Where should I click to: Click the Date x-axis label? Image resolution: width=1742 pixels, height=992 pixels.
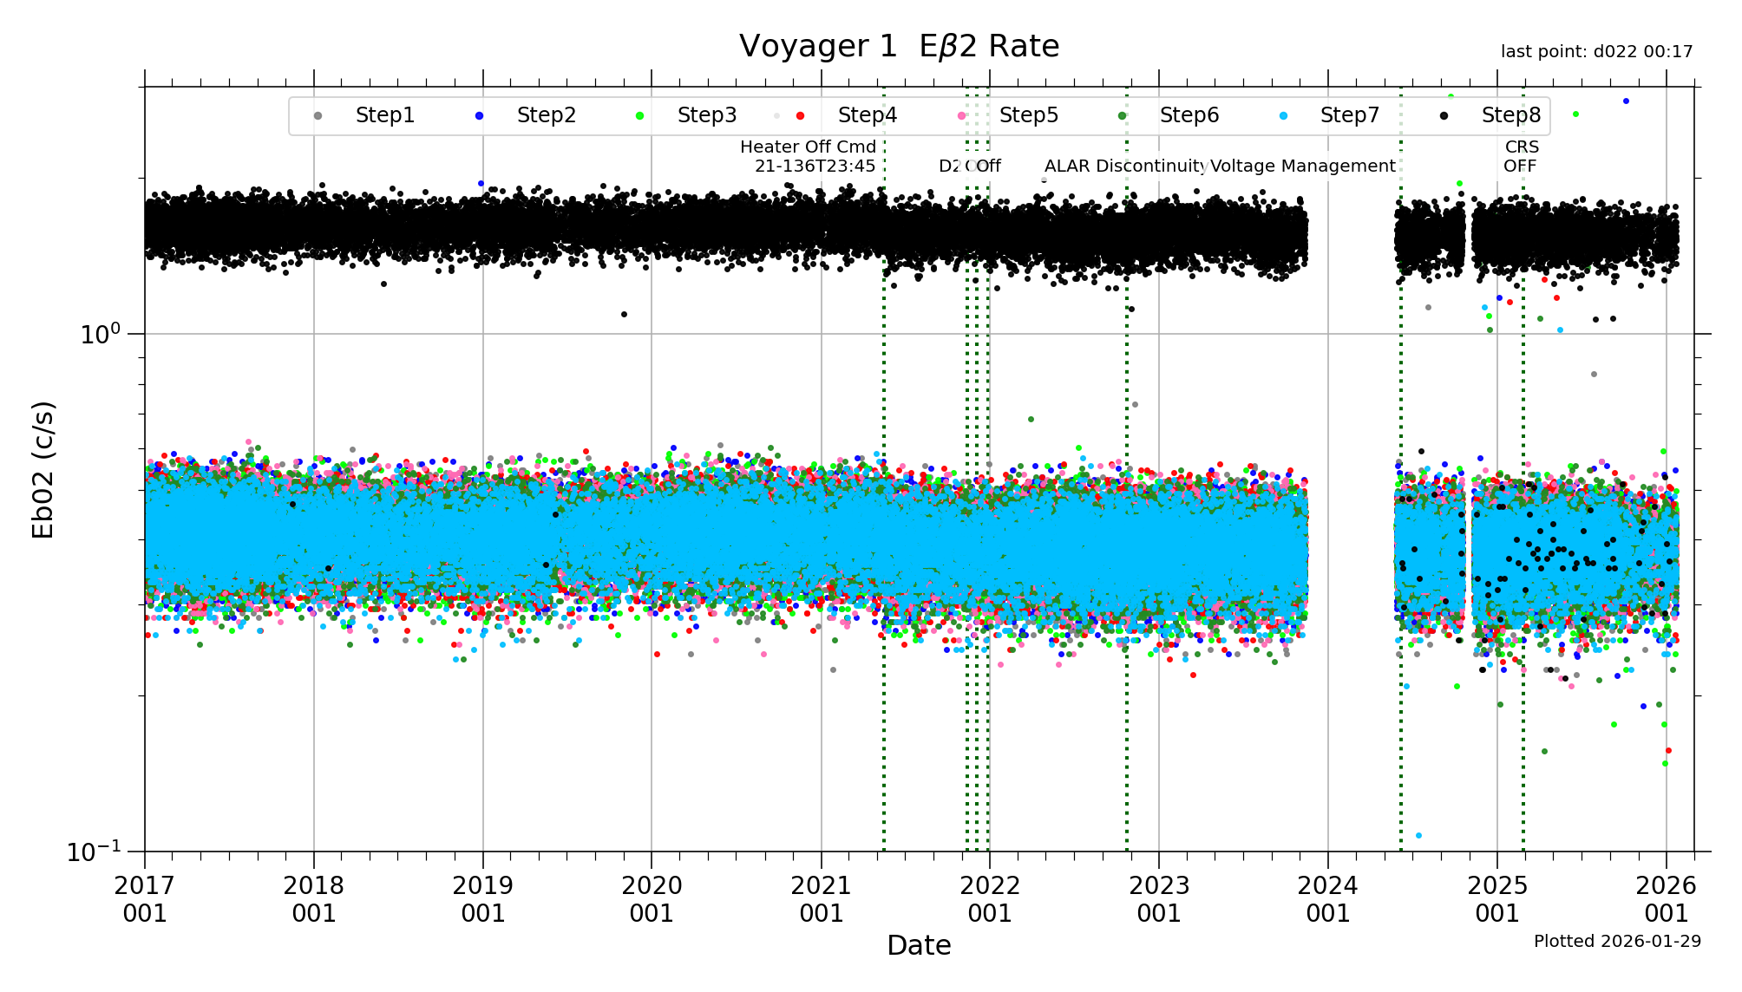919,945
